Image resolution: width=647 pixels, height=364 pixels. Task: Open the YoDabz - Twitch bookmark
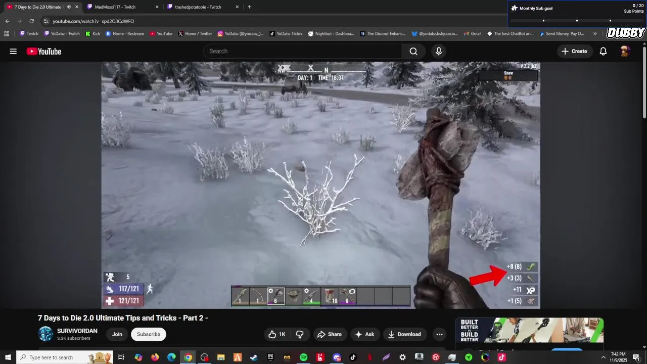pos(62,34)
